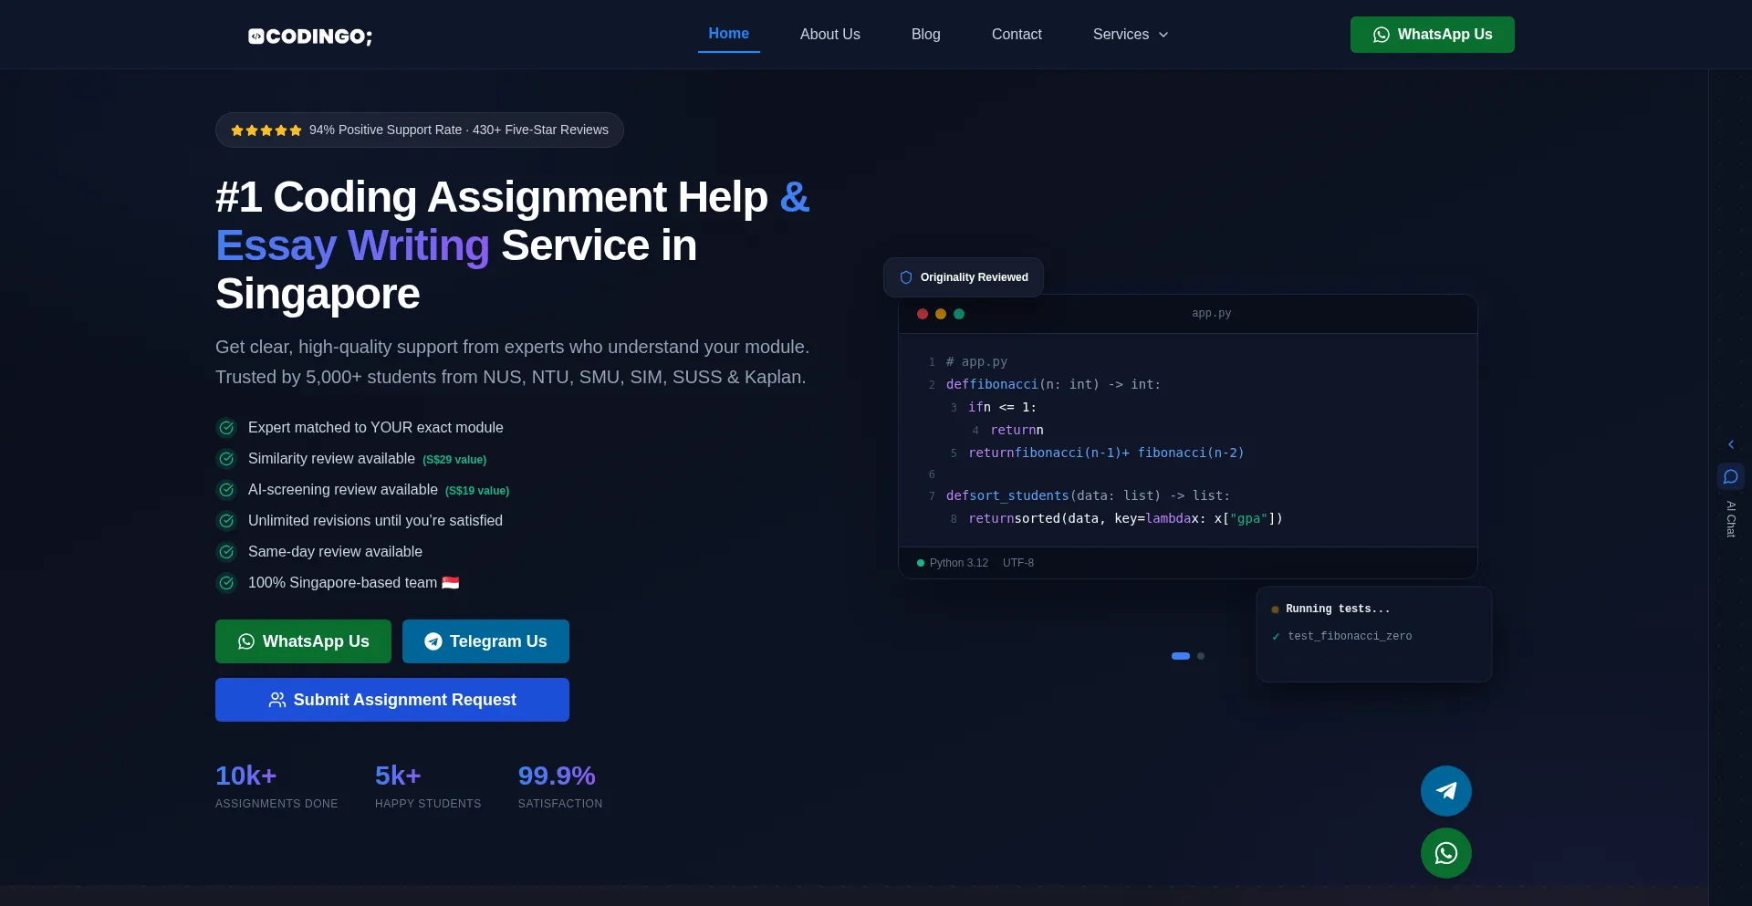The height and width of the screenshot is (906, 1752).
Task: Click the def sort_students code line
Action: (1088, 496)
